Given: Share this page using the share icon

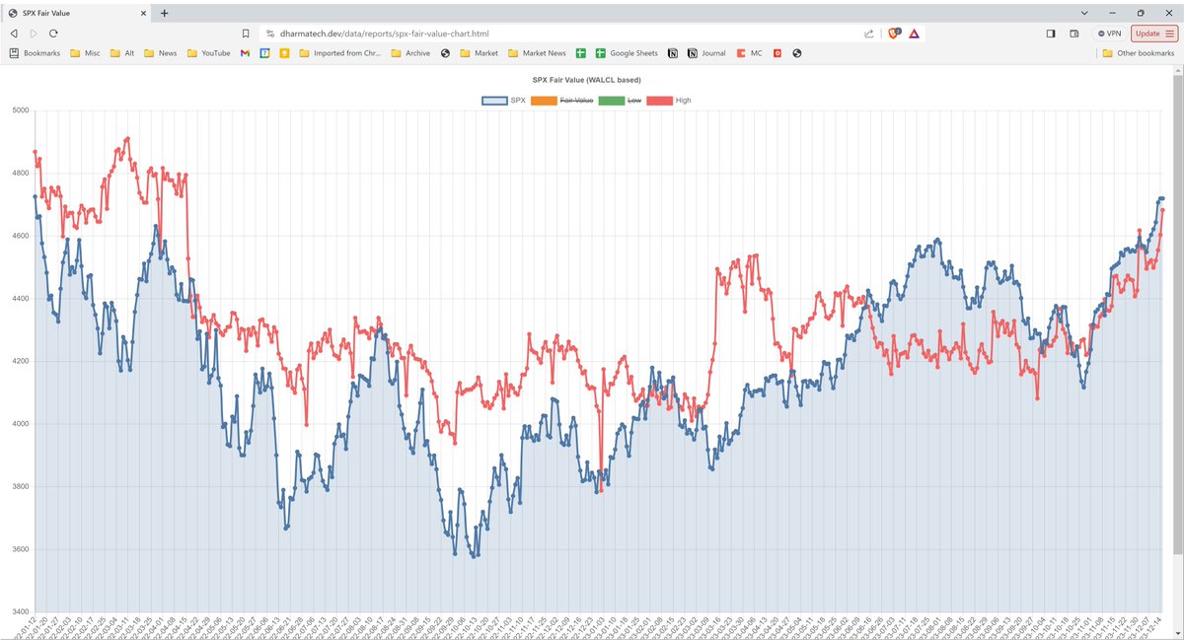Looking at the screenshot, I should (x=869, y=34).
